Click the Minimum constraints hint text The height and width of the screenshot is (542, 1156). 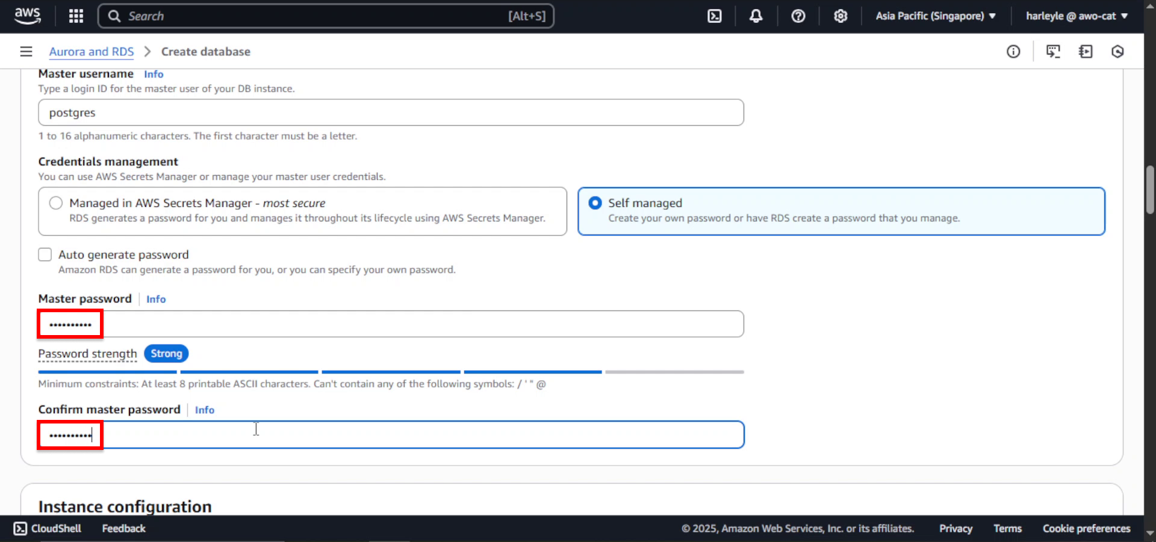click(x=292, y=384)
